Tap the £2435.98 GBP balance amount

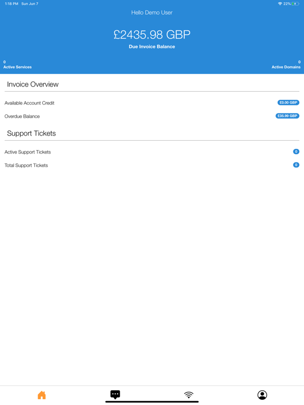coord(152,35)
